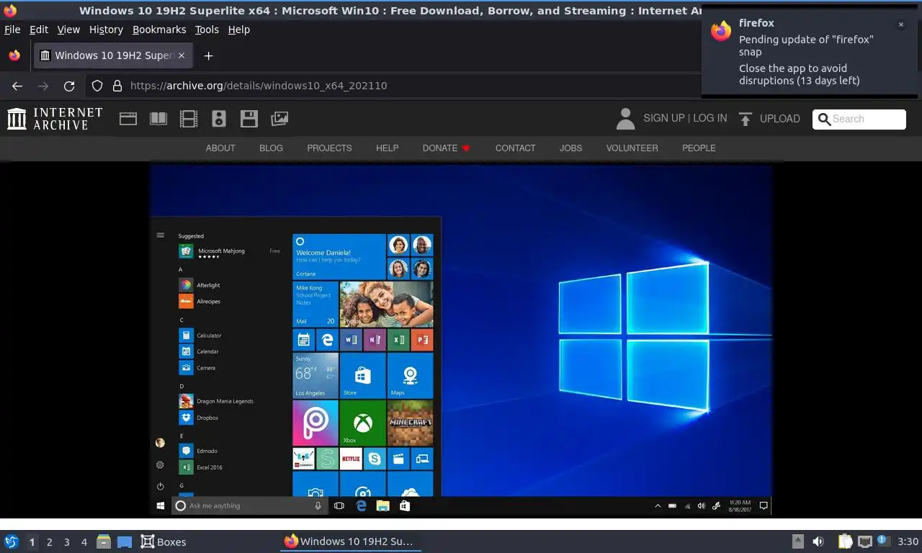The height and width of the screenshot is (553, 922).
Task: Open the Images icon
Action: click(x=279, y=119)
